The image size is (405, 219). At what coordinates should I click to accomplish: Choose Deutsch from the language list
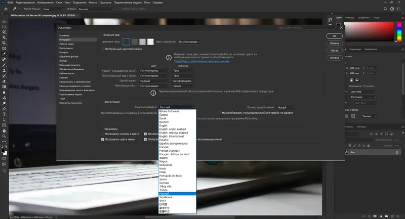[x=177, y=122]
